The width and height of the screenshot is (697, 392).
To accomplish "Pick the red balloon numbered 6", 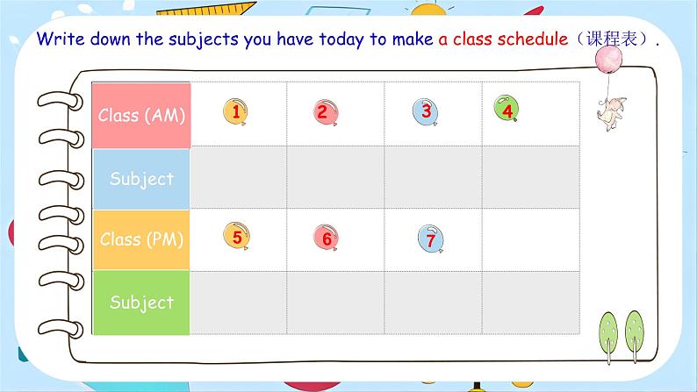I will (327, 237).
